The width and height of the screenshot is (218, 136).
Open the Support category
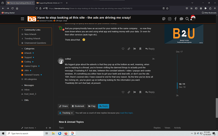[x=28, y=57]
